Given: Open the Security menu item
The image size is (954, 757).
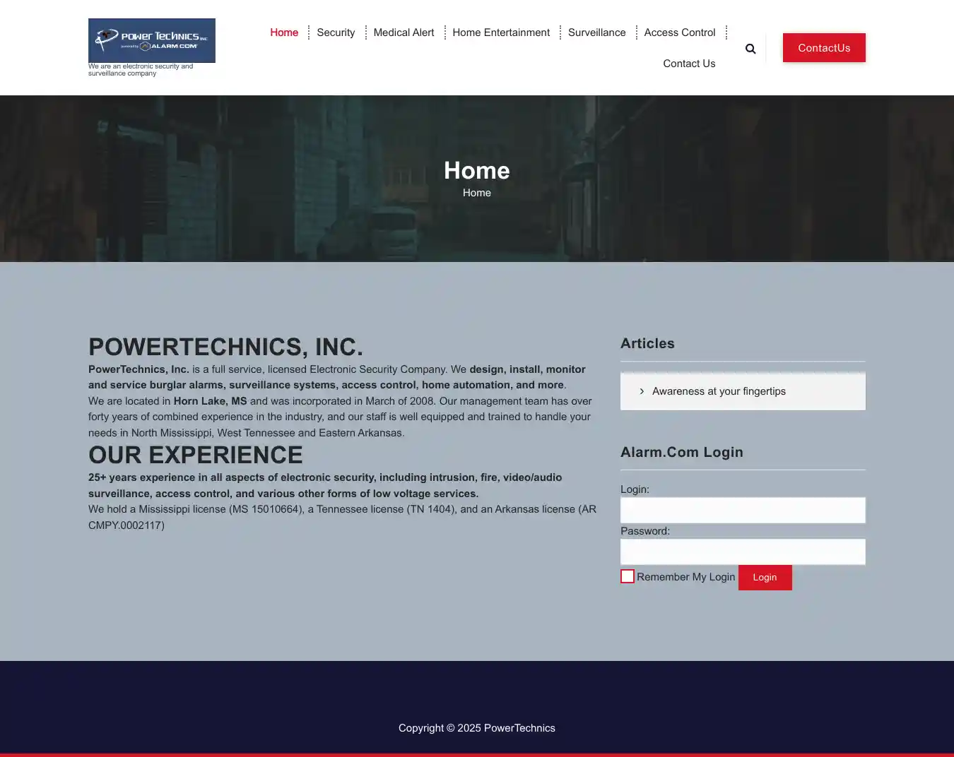Looking at the screenshot, I should (x=336, y=32).
